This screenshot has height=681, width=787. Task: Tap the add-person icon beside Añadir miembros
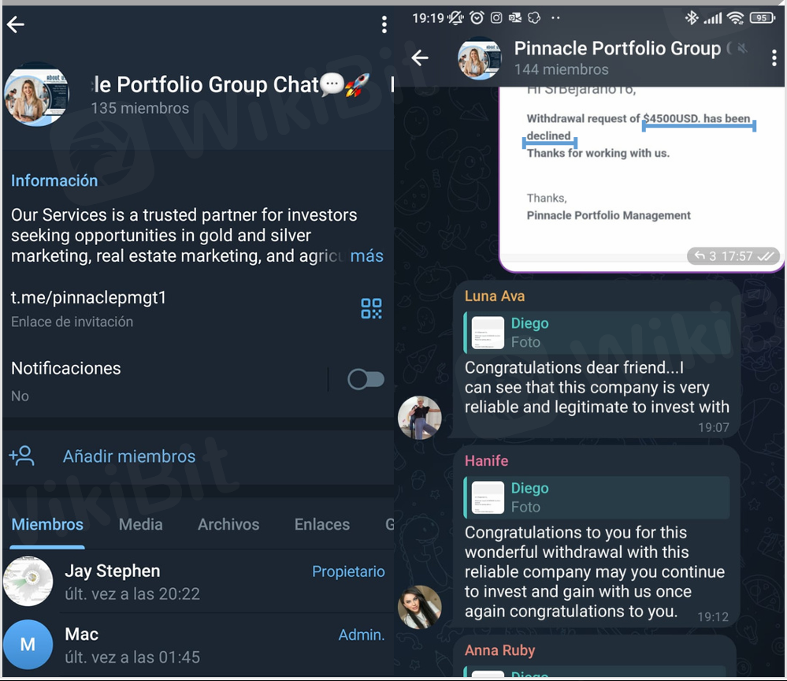pyautogui.click(x=21, y=456)
